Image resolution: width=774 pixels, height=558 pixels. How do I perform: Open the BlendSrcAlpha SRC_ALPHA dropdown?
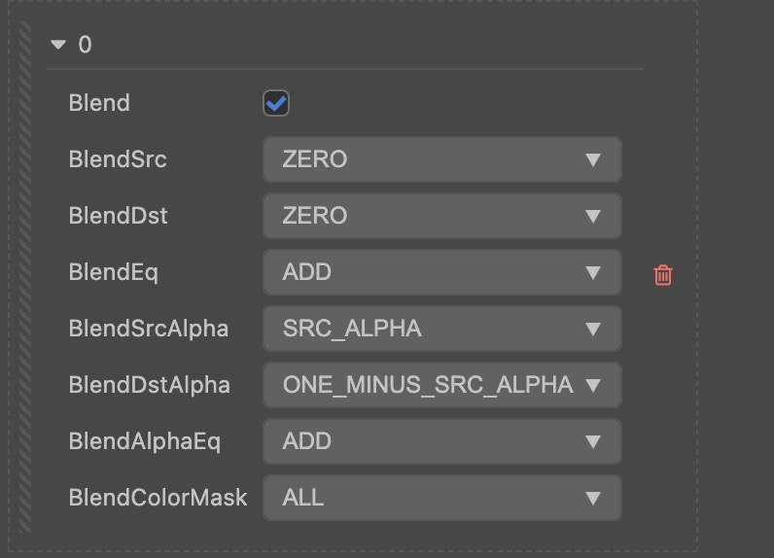[441, 329]
